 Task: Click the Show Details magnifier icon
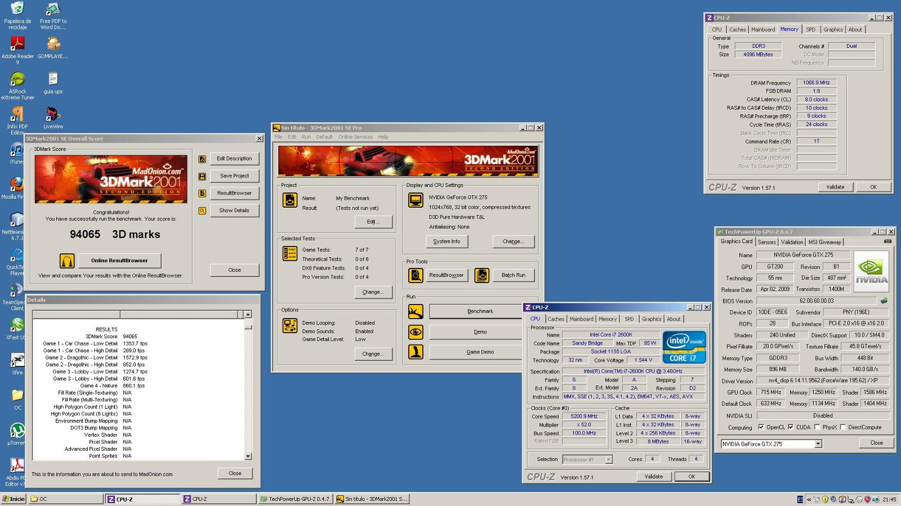(202, 211)
